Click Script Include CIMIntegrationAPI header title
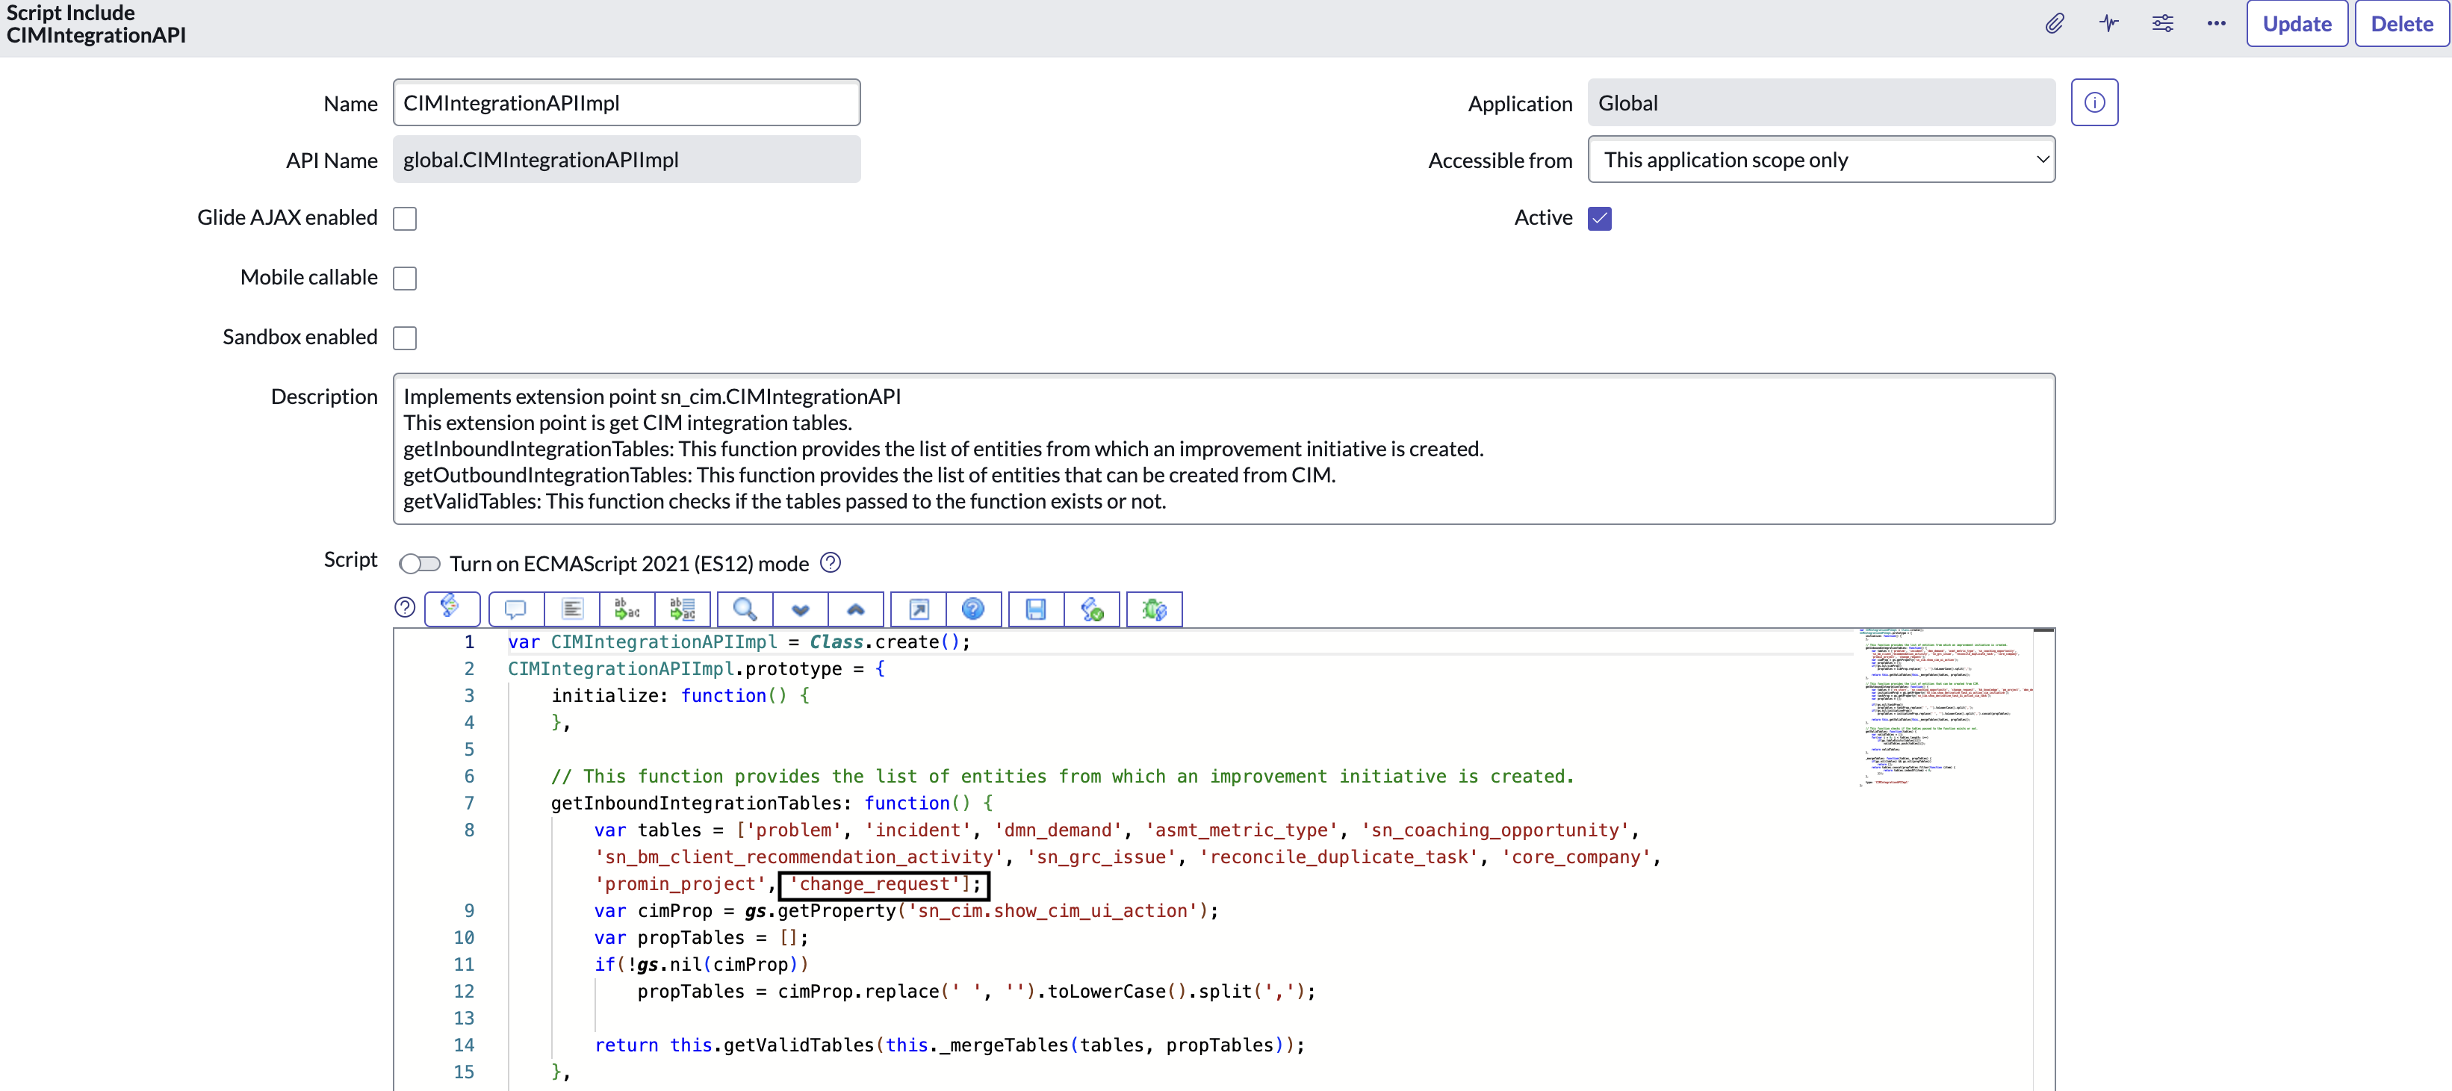The width and height of the screenshot is (2452, 1091). coord(95,24)
